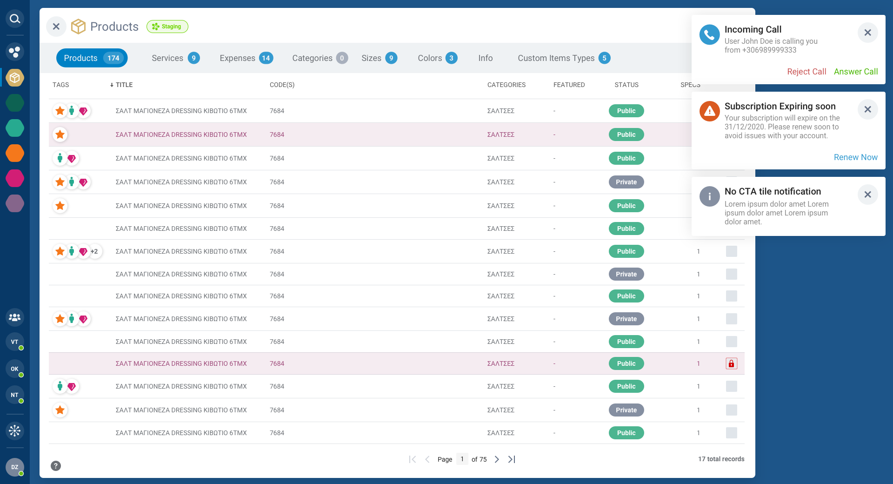Click Answer Call

(x=855, y=72)
